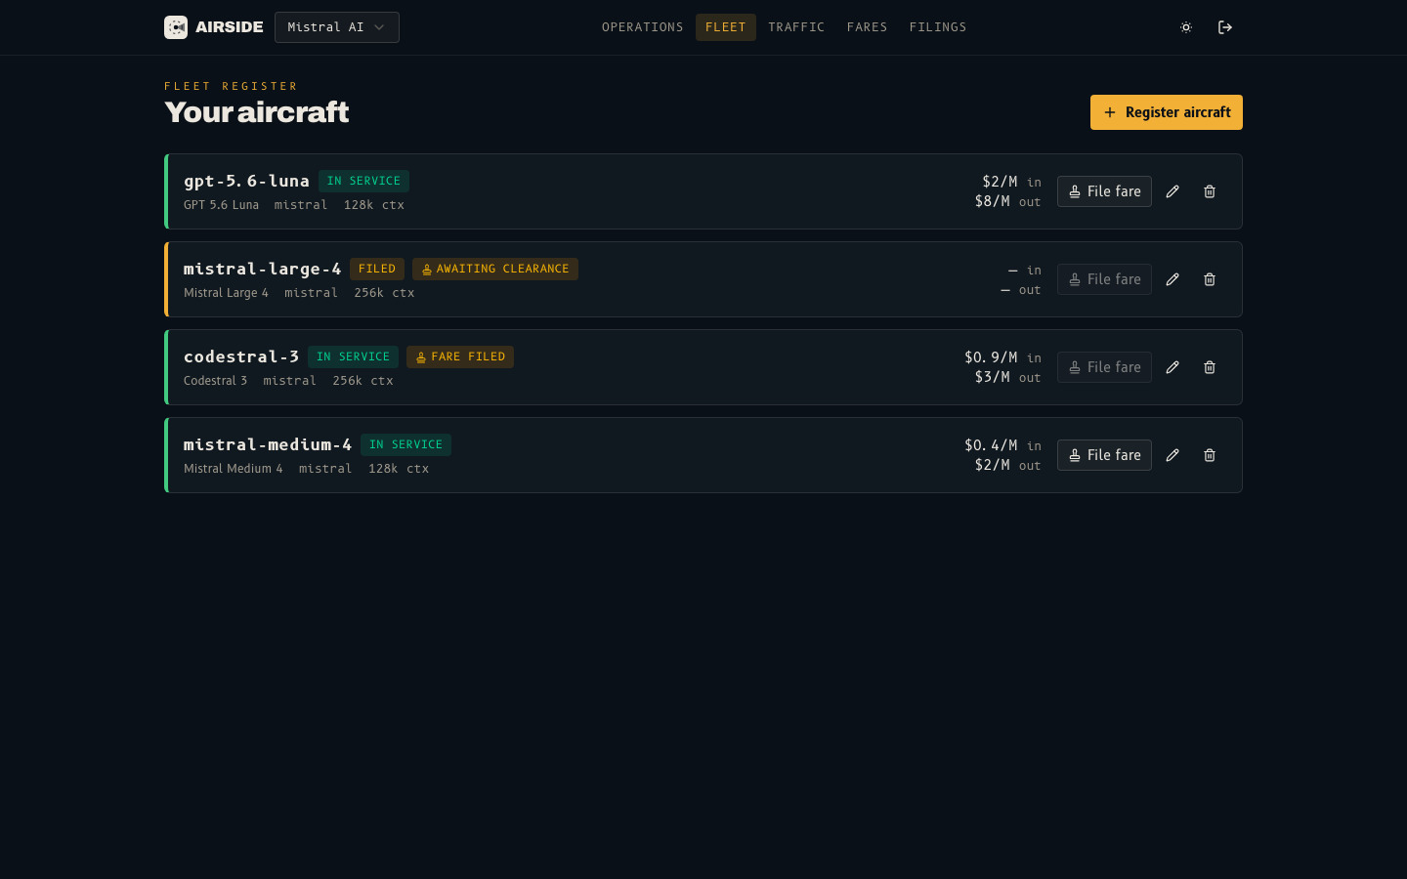Edit the gpt-5.6-luna aircraft
Image resolution: width=1407 pixels, height=879 pixels.
(1172, 191)
